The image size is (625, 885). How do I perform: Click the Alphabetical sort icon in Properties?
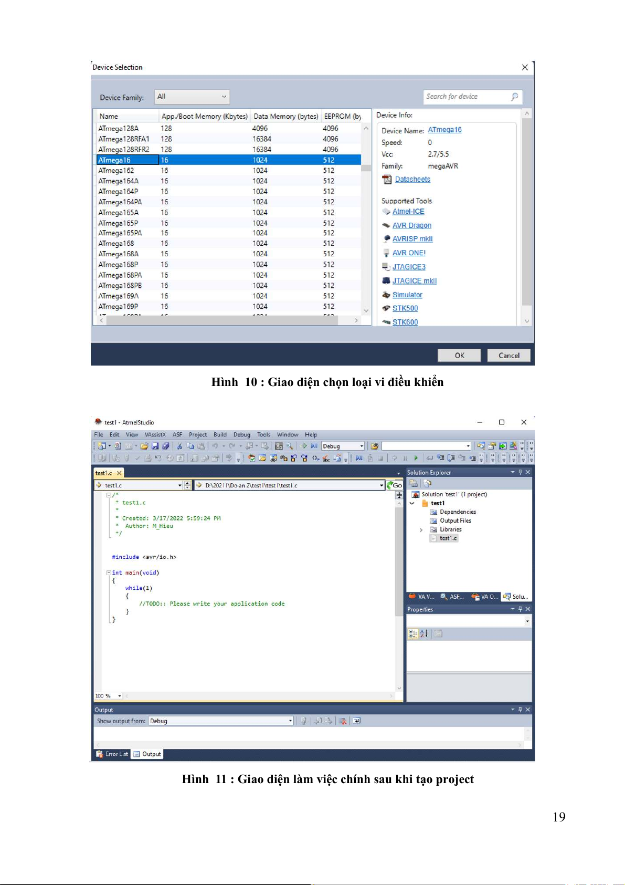click(x=424, y=633)
